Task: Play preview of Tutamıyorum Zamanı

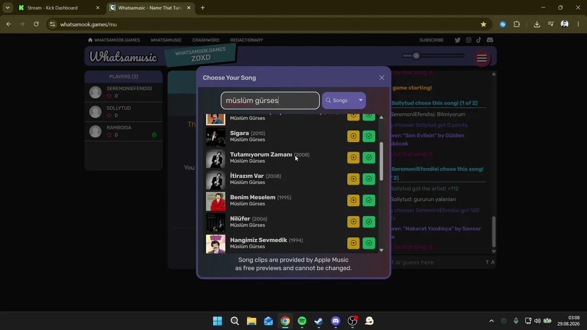Action: [353, 158]
